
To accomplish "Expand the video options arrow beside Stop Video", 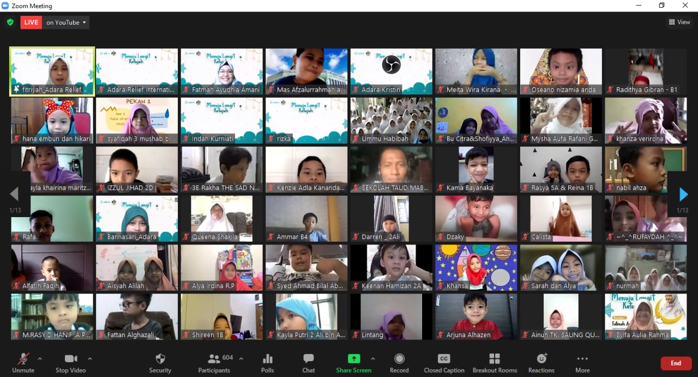I will pyautogui.click(x=90, y=358).
